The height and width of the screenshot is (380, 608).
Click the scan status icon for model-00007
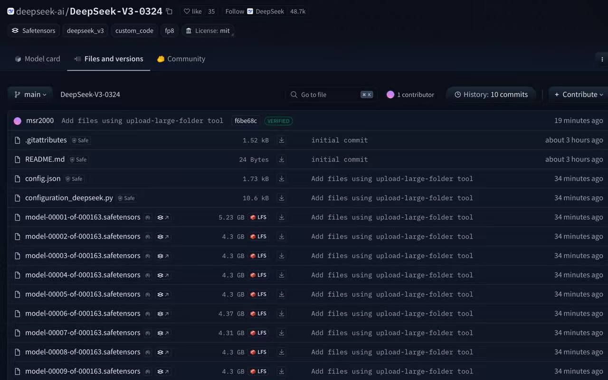pyautogui.click(x=148, y=333)
